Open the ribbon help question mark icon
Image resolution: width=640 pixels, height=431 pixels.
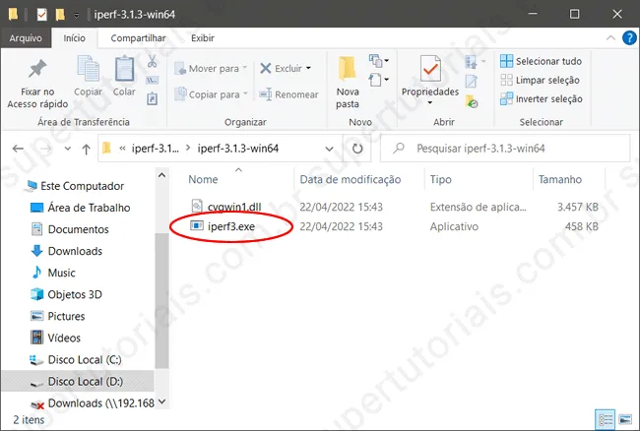click(x=626, y=38)
